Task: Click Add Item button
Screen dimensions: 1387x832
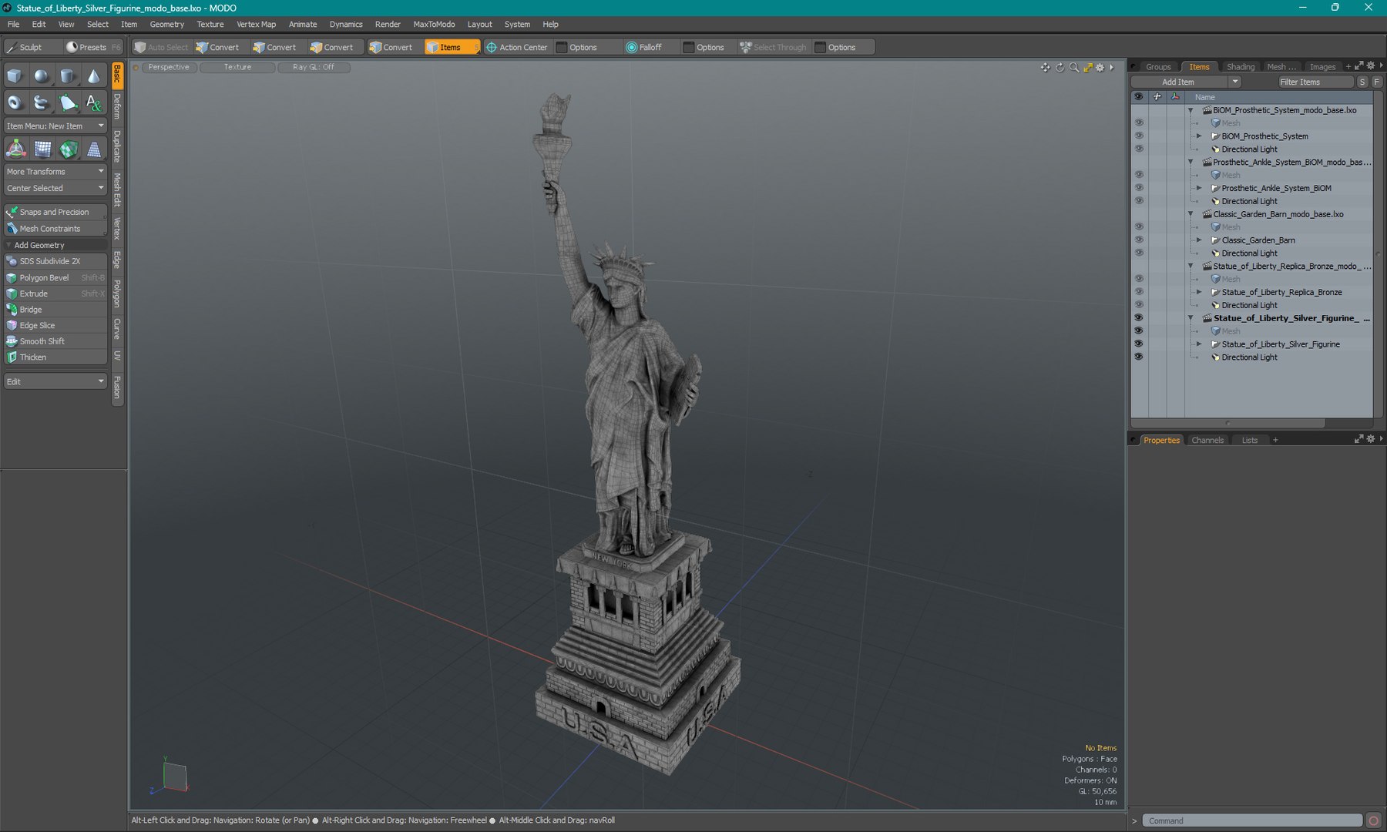Action: coord(1178,82)
